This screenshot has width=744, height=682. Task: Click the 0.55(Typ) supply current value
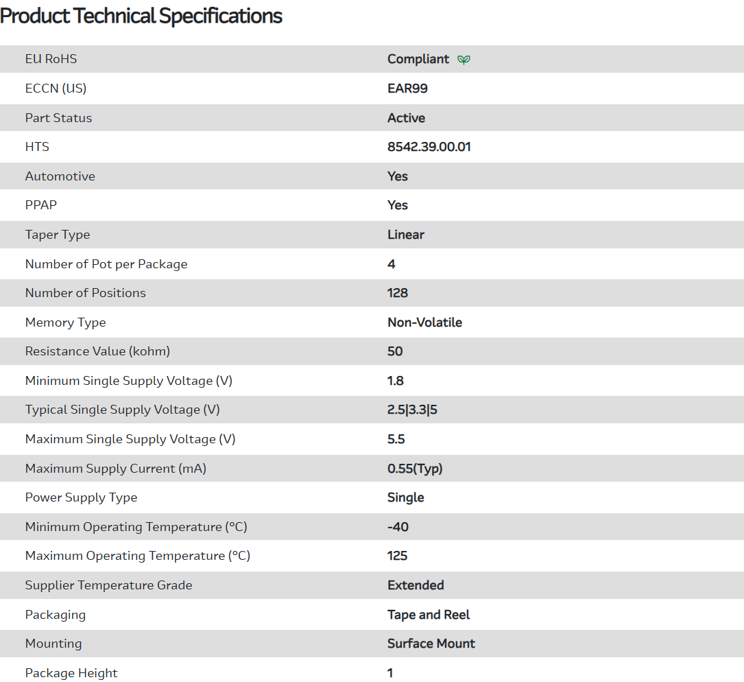pos(415,469)
